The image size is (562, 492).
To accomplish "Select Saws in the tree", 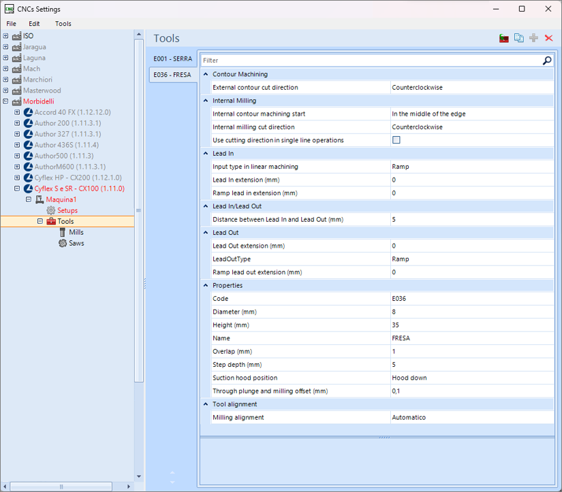I will (76, 243).
